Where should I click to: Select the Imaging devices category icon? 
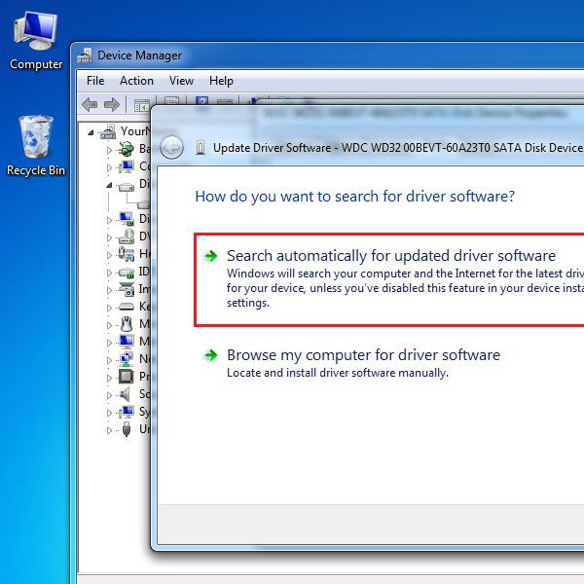(126, 289)
